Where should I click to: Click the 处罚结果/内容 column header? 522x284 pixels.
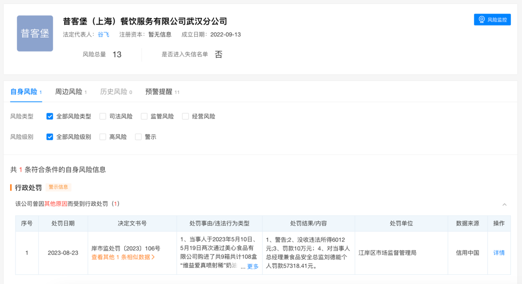(308, 224)
